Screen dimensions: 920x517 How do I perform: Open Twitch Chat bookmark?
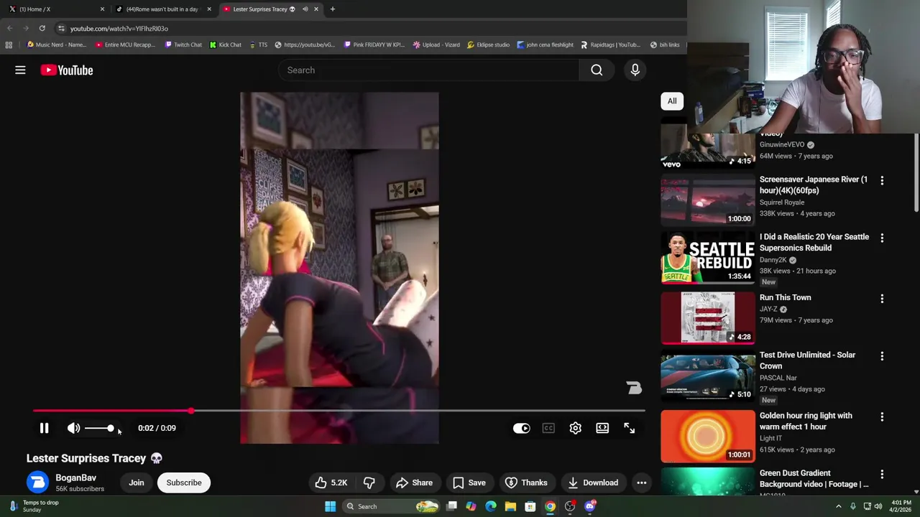[x=183, y=45]
